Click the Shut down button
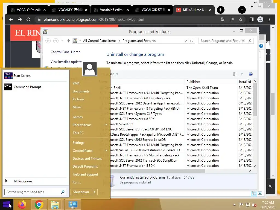Viewport: 280px width, 210px height. pyautogui.click(x=81, y=192)
